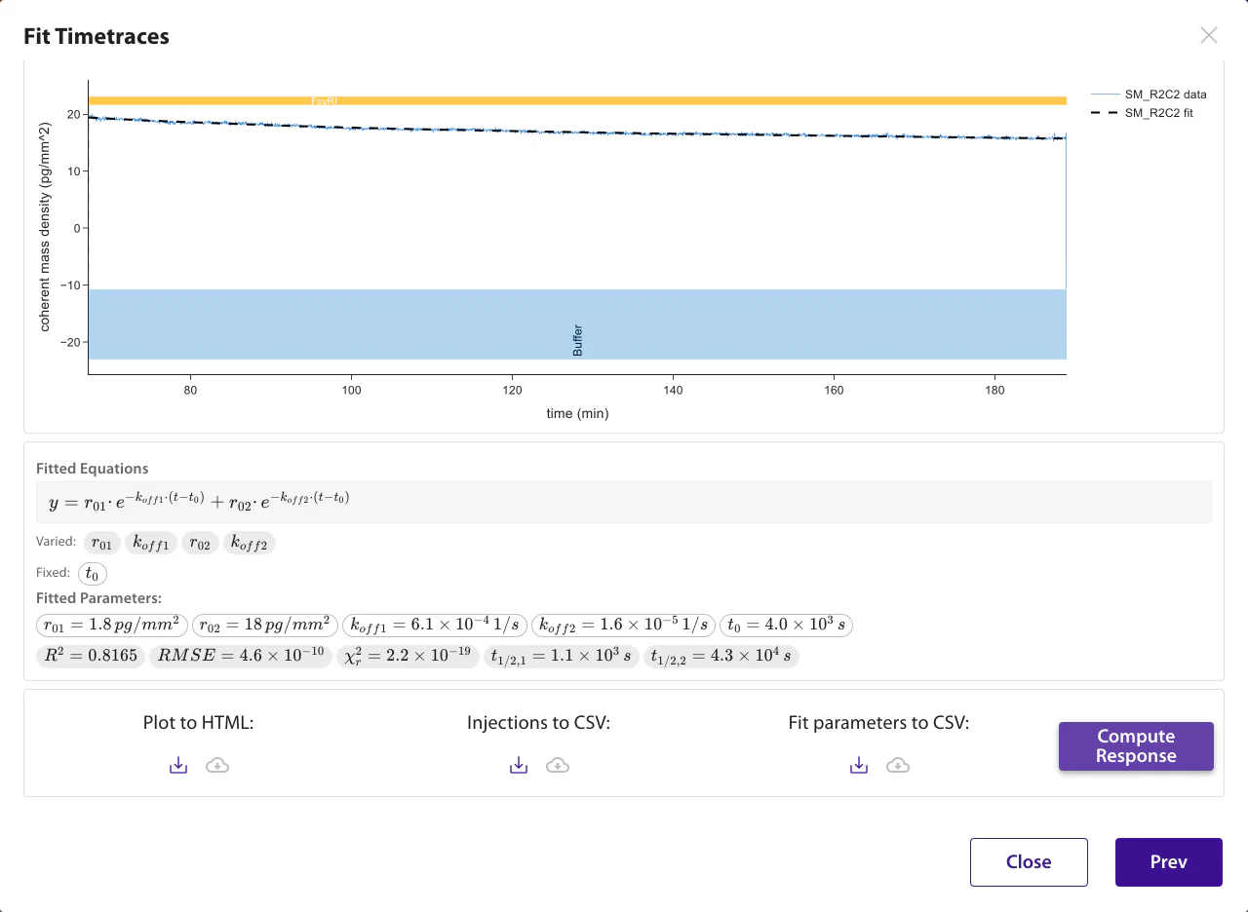The image size is (1248, 912).
Task: Click the coherent mass density axis label
Action: point(45,227)
